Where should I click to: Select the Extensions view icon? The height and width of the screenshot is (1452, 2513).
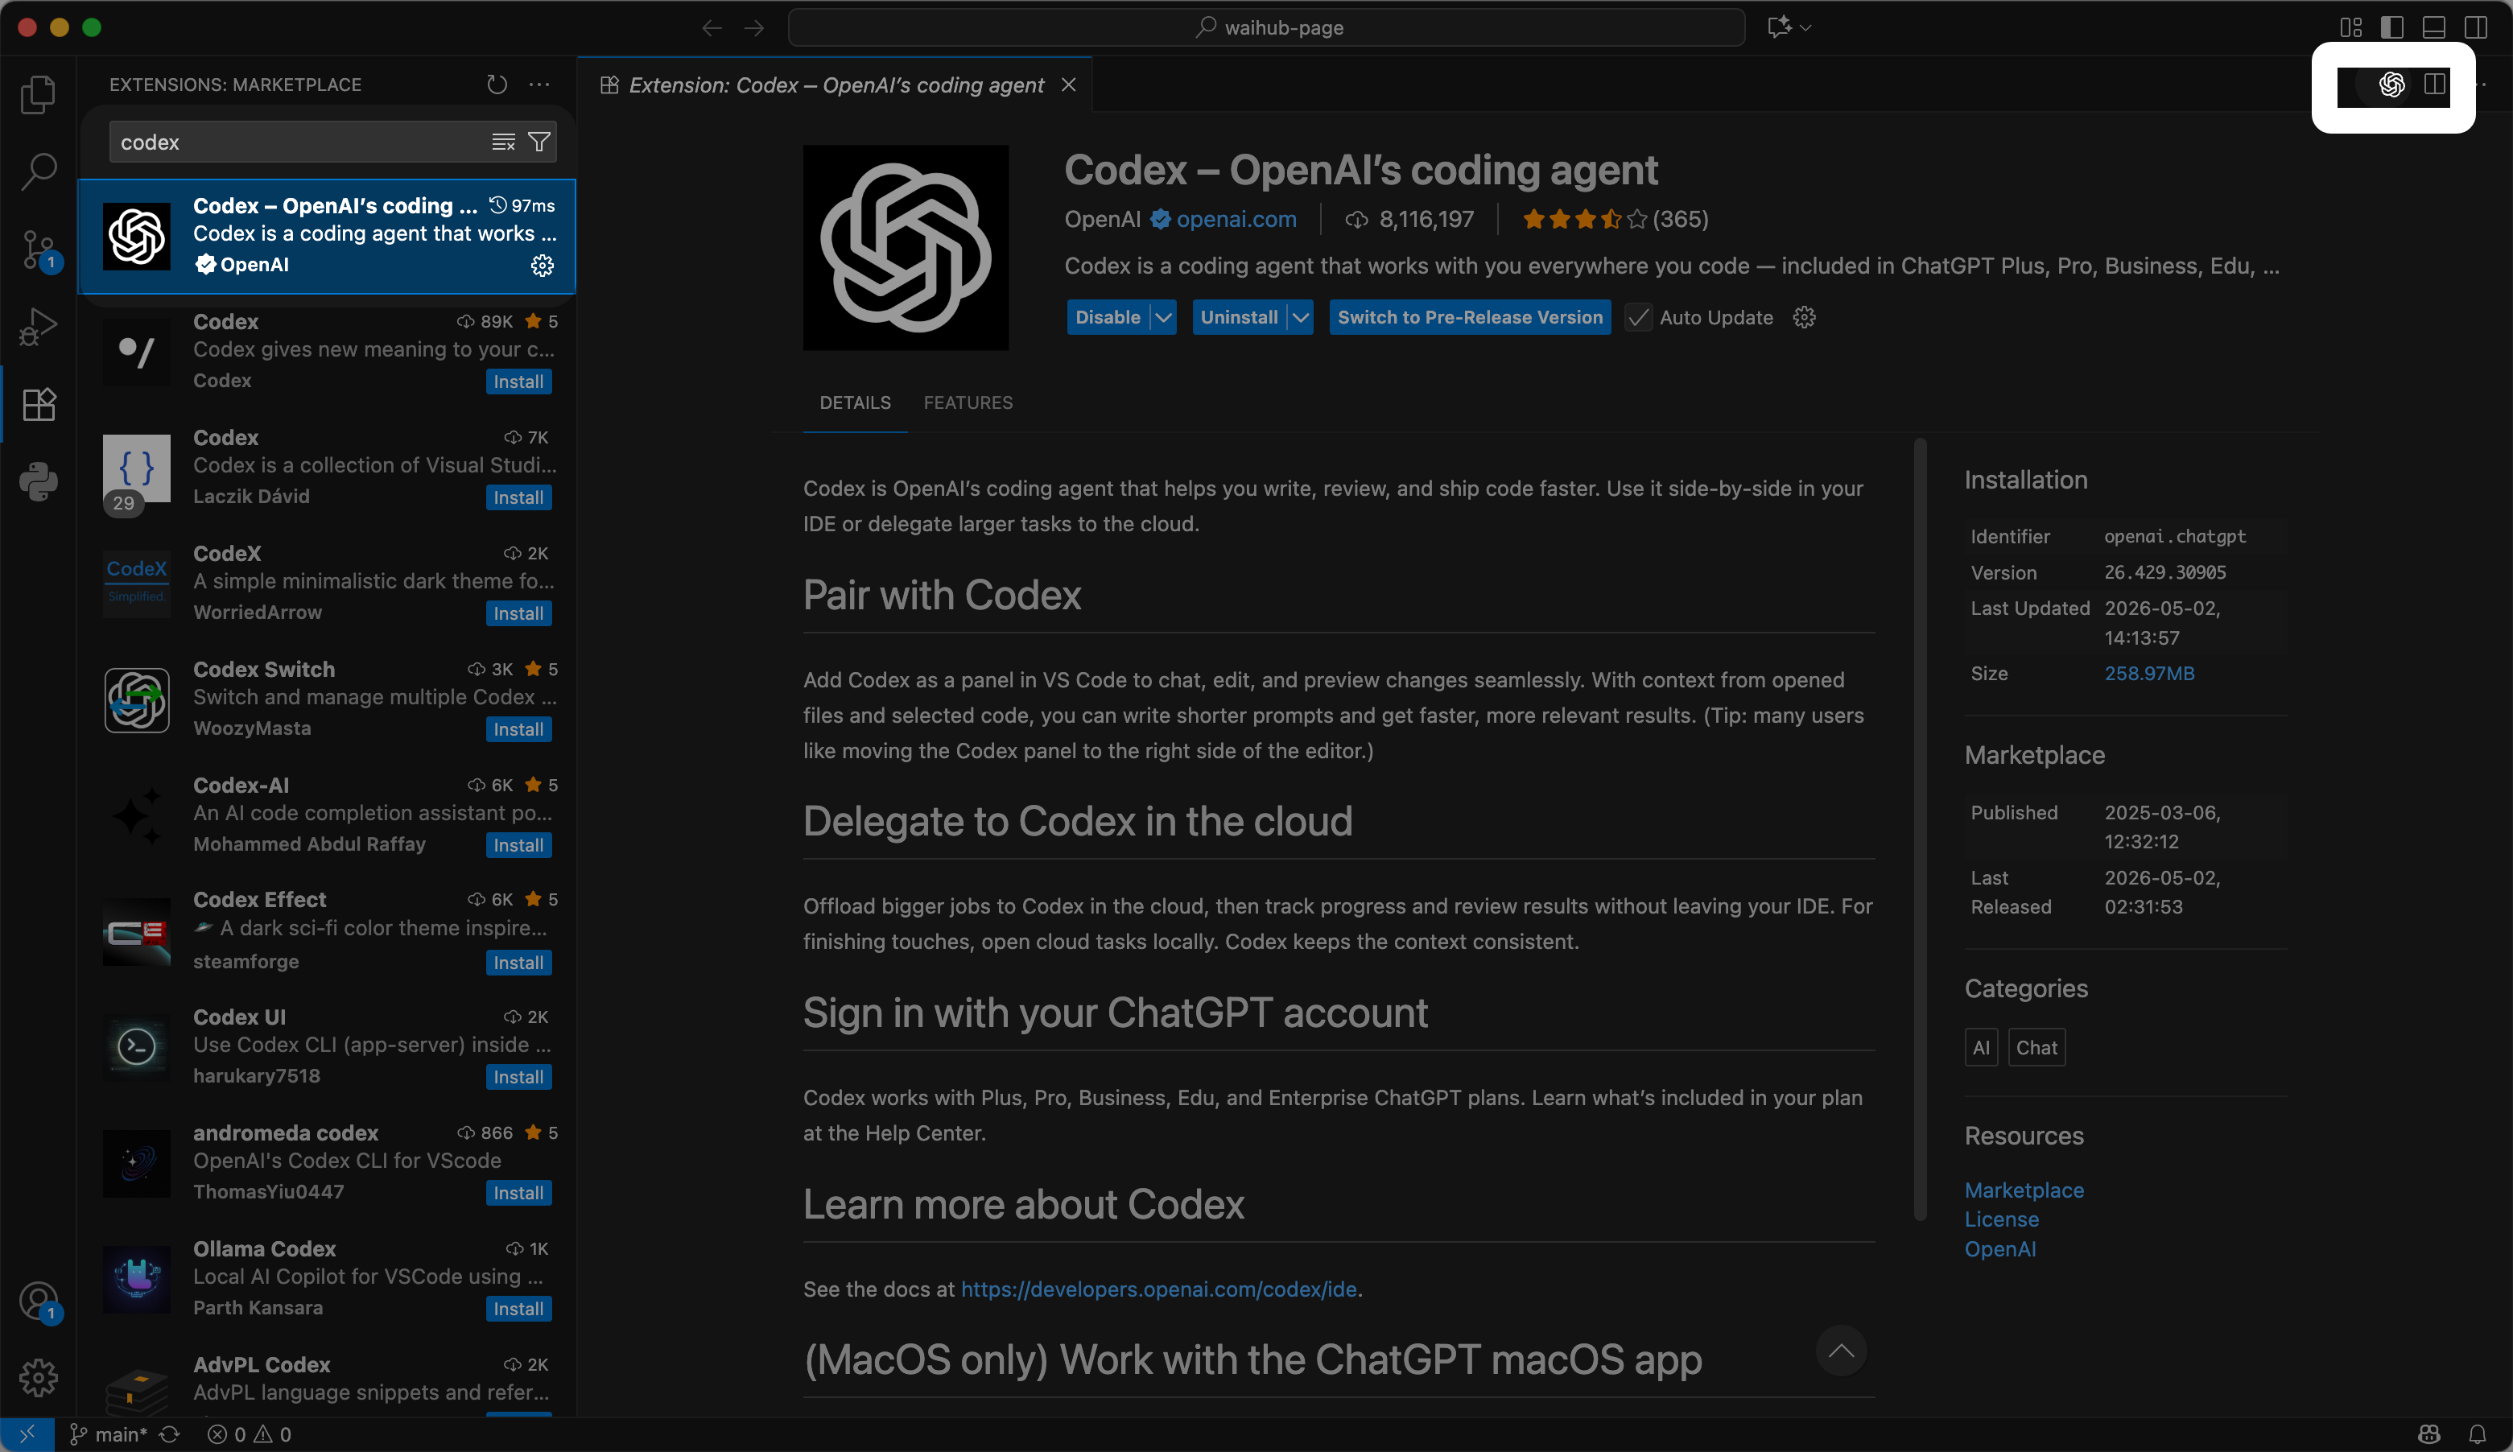(38, 404)
